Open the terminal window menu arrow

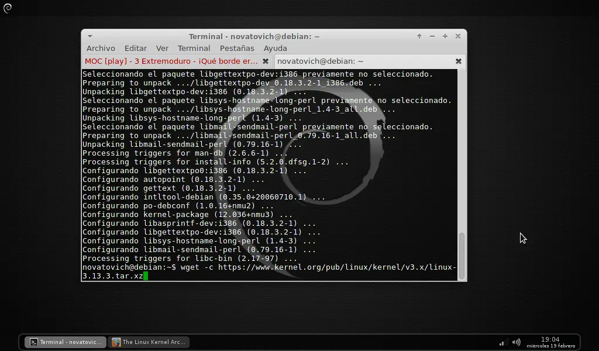coord(89,36)
